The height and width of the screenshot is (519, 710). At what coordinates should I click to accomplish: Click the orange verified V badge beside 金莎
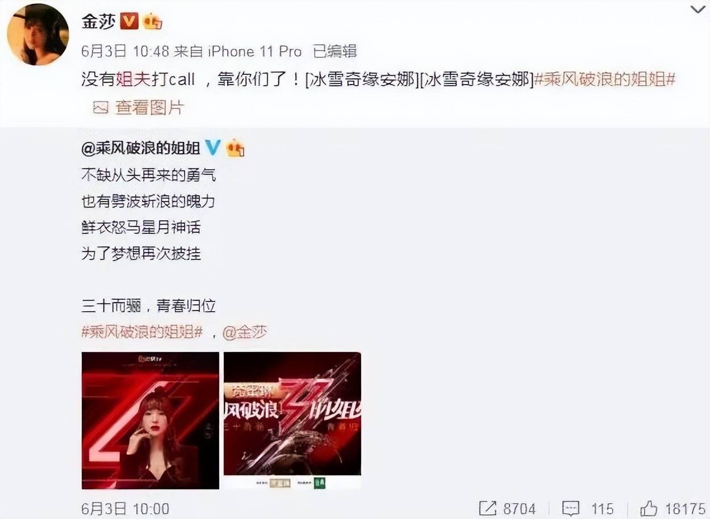click(x=130, y=22)
